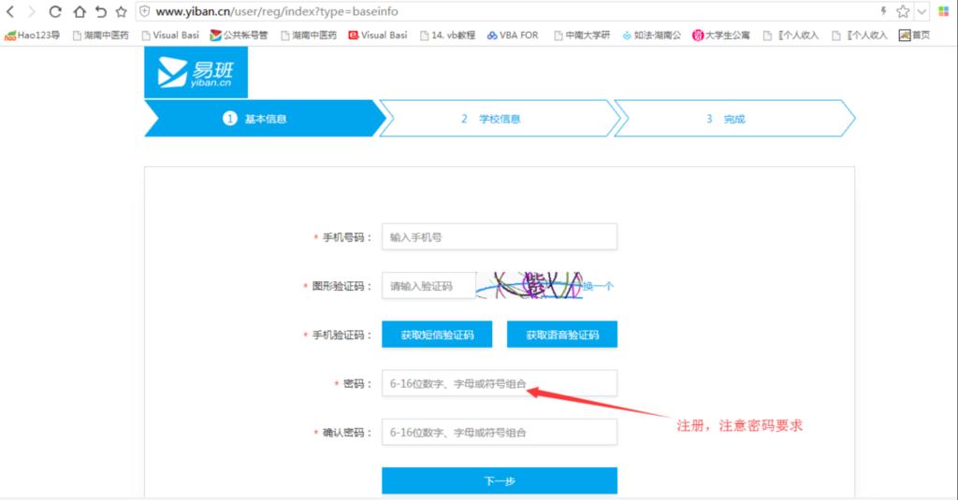Click the 获取短信验证码 button
The height and width of the screenshot is (500, 958).
tap(437, 335)
